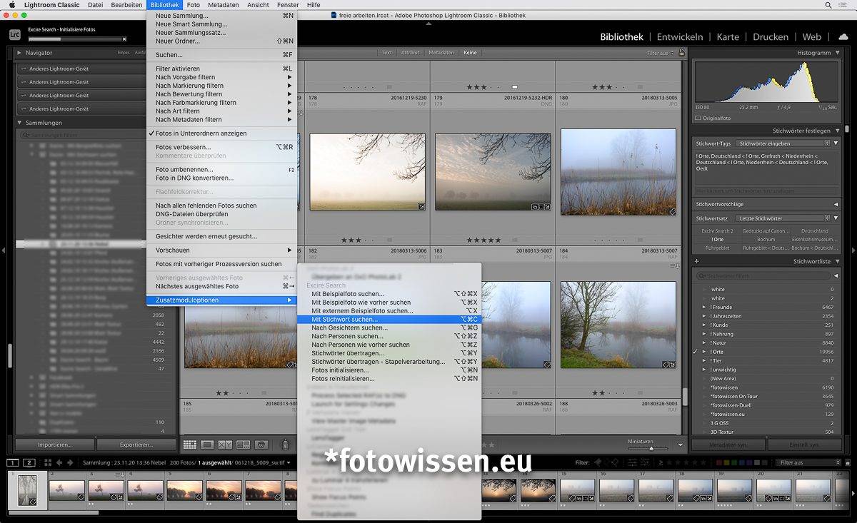Expand the Navigator panel
857x523 pixels.
(x=19, y=53)
